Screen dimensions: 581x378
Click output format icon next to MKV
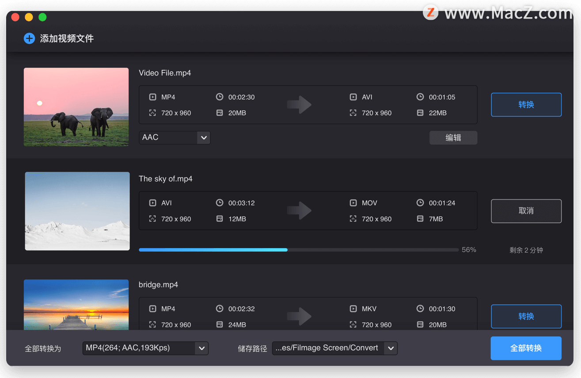pyautogui.click(x=353, y=309)
